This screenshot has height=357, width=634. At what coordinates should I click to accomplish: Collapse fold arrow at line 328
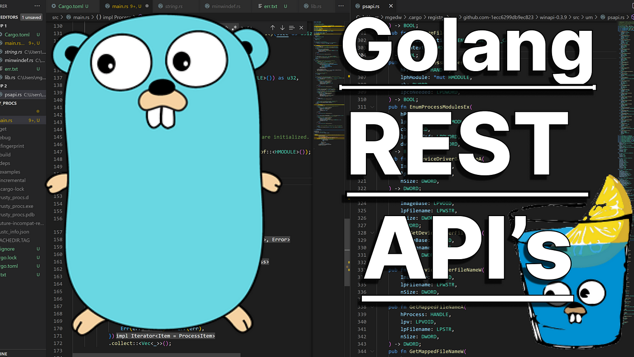click(x=372, y=233)
